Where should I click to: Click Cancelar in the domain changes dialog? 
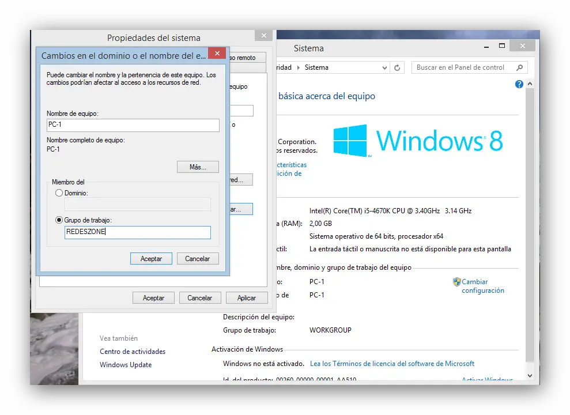[x=197, y=259]
